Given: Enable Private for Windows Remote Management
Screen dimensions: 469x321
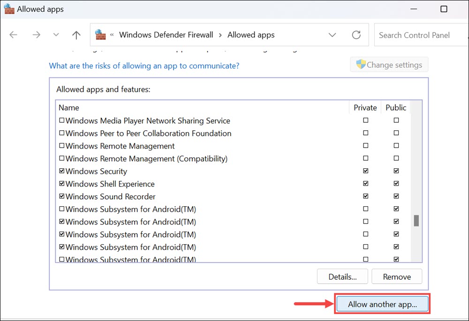Looking at the screenshot, I should [366, 146].
